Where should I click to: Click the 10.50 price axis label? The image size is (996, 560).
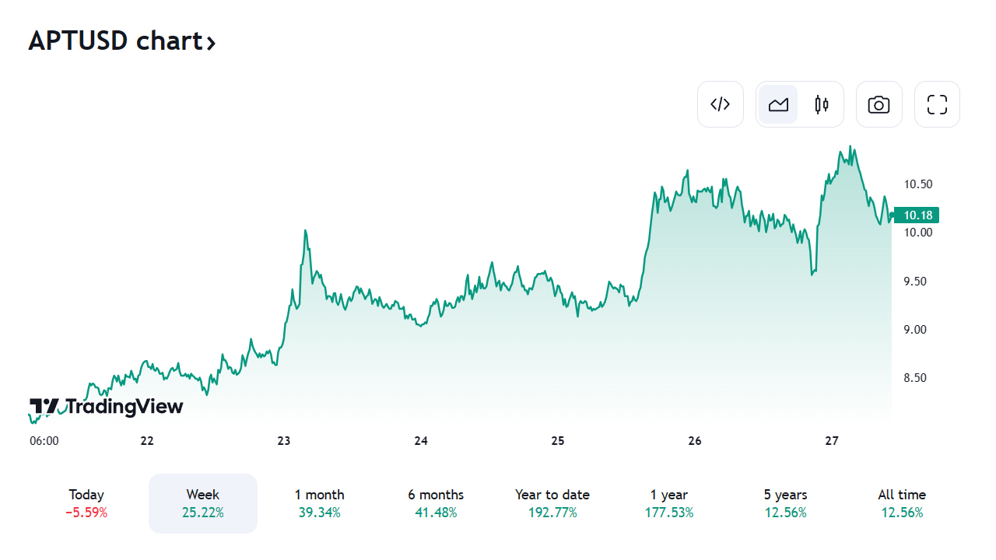918,184
